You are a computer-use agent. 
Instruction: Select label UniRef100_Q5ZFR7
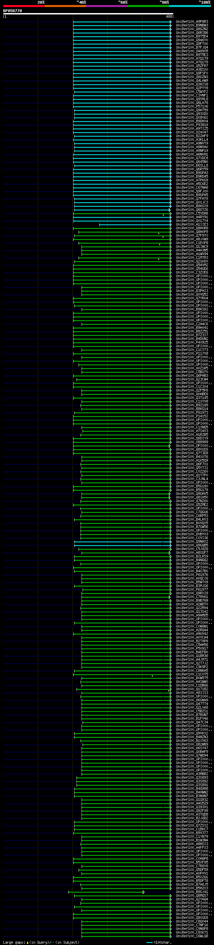192,66
